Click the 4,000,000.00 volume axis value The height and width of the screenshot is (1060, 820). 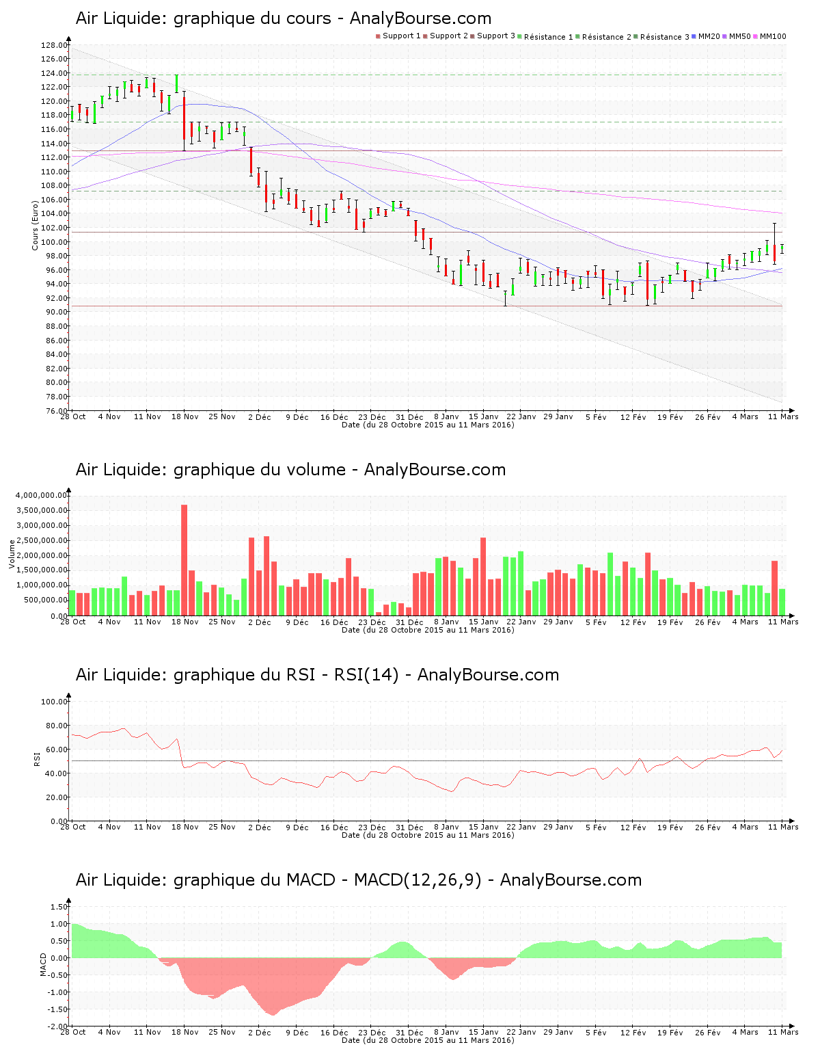pyautogui.click(x=40, y=495)
